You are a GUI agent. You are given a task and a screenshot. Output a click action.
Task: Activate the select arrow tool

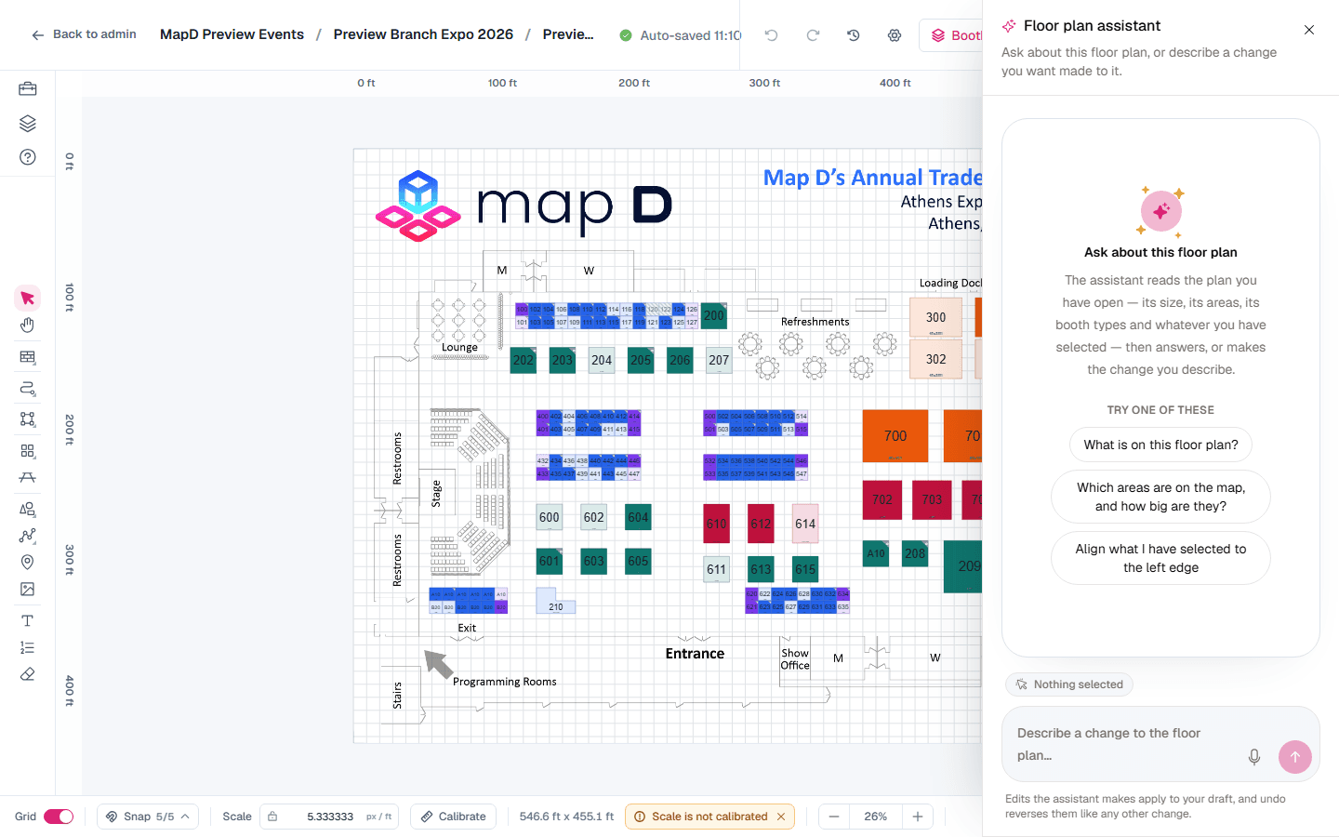(x=27, y=299)
